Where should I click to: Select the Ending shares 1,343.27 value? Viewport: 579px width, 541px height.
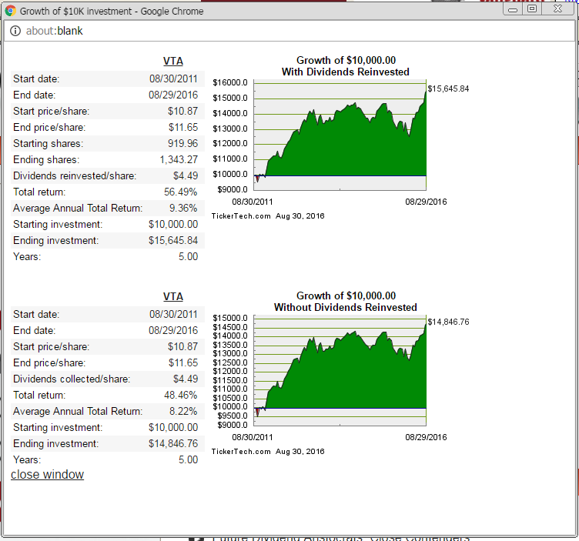coord(179,160)
